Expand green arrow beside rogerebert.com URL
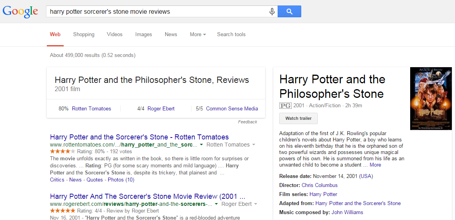The image size is (455, 220). point(216,204)
